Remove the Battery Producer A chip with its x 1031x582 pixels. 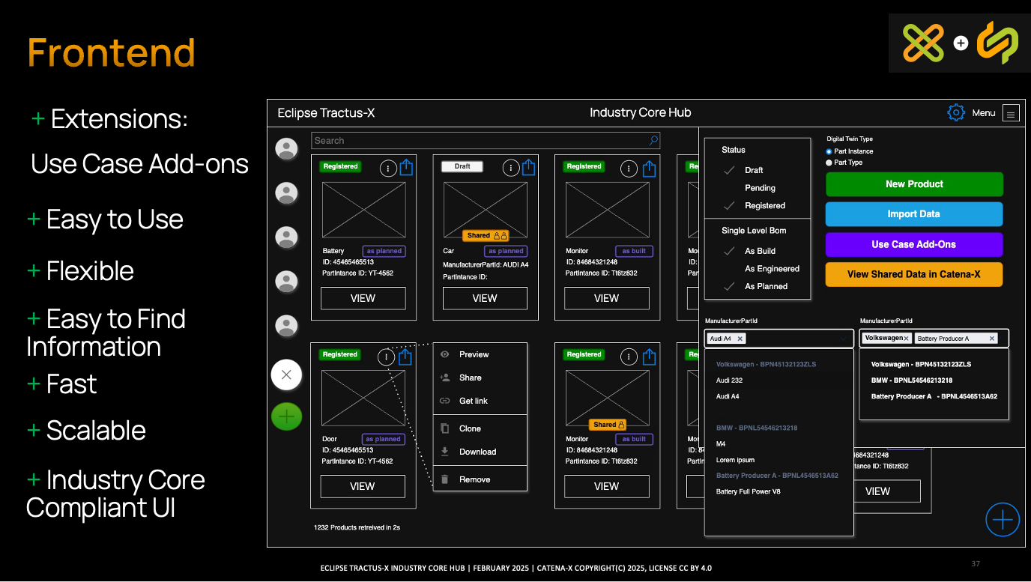[x=992, y=339]
